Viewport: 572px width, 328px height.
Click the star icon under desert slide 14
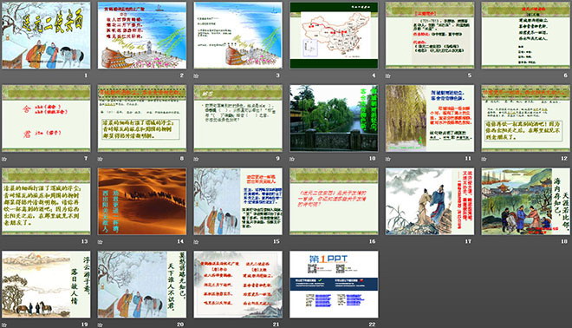[x=101, y=242]
